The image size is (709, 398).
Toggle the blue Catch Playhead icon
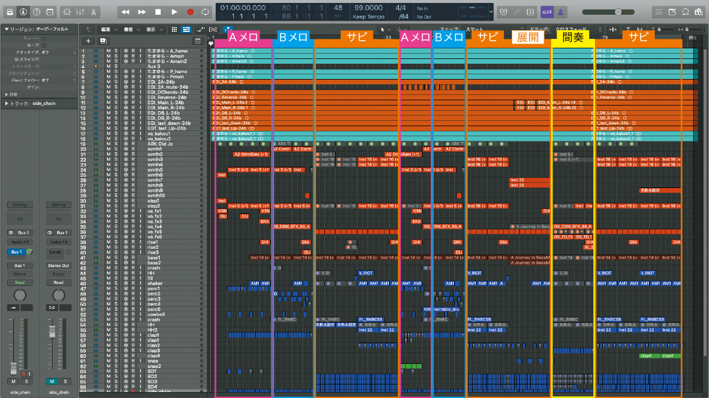click(229, 29)
